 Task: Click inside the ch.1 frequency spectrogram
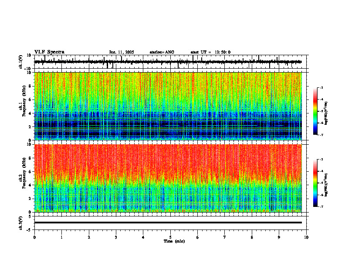click(168, 106)
